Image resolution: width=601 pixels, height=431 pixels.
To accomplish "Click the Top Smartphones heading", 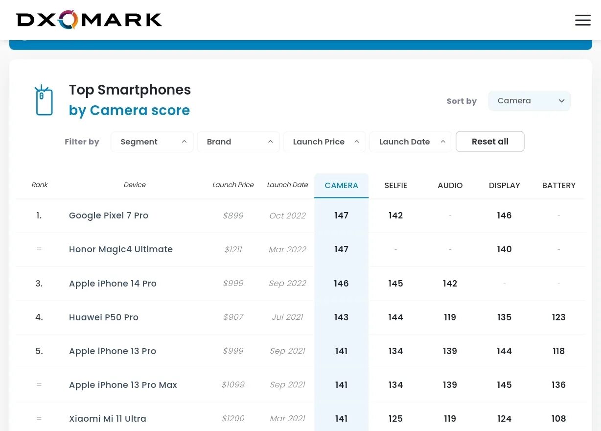I will click(x=130, y=90).
